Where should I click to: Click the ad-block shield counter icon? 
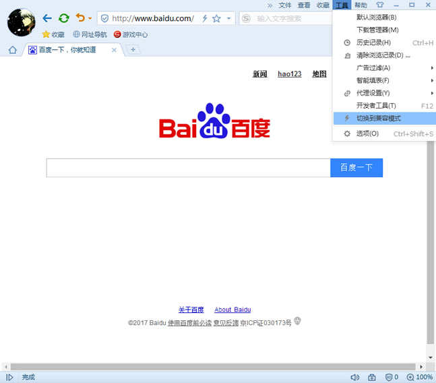[392, 377]
